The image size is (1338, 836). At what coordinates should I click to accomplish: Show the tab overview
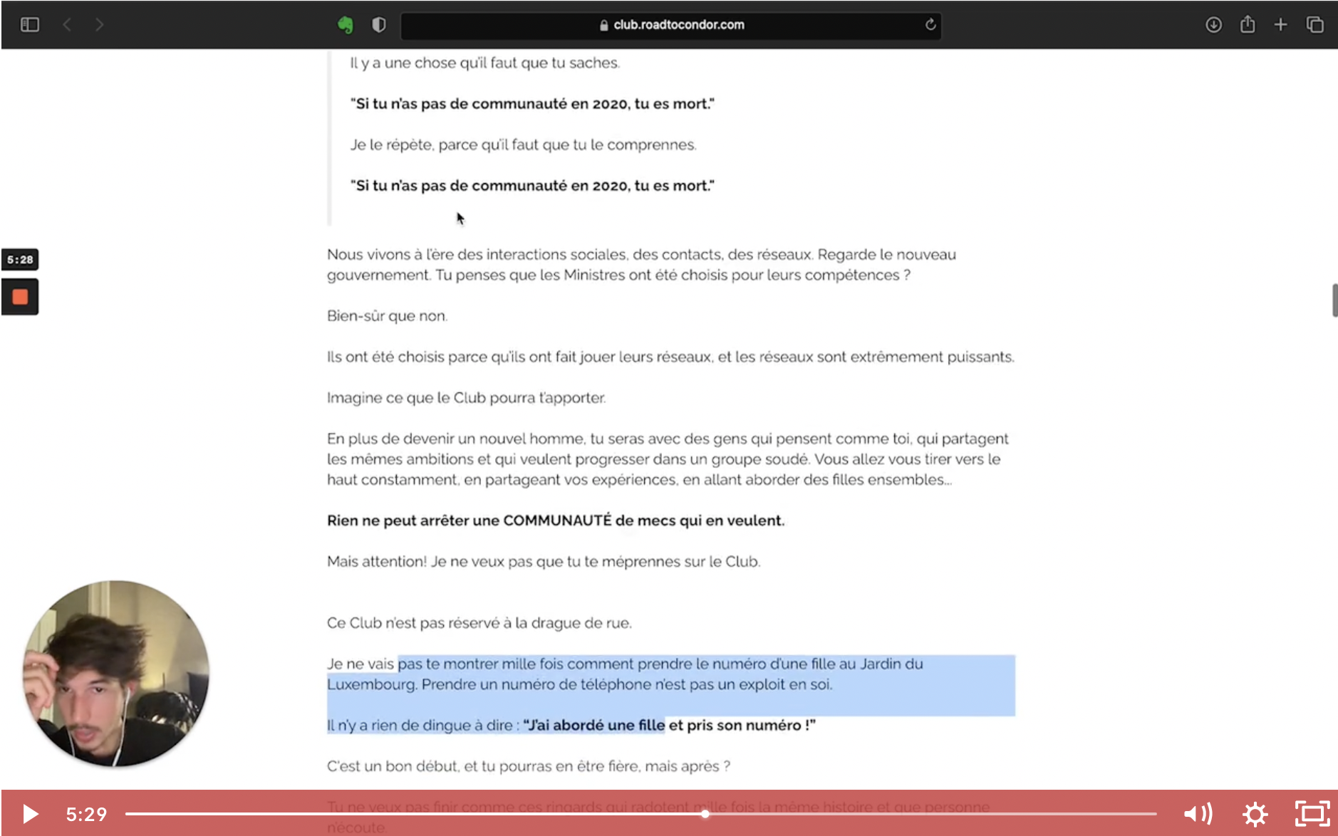(x=1314, y=25)
